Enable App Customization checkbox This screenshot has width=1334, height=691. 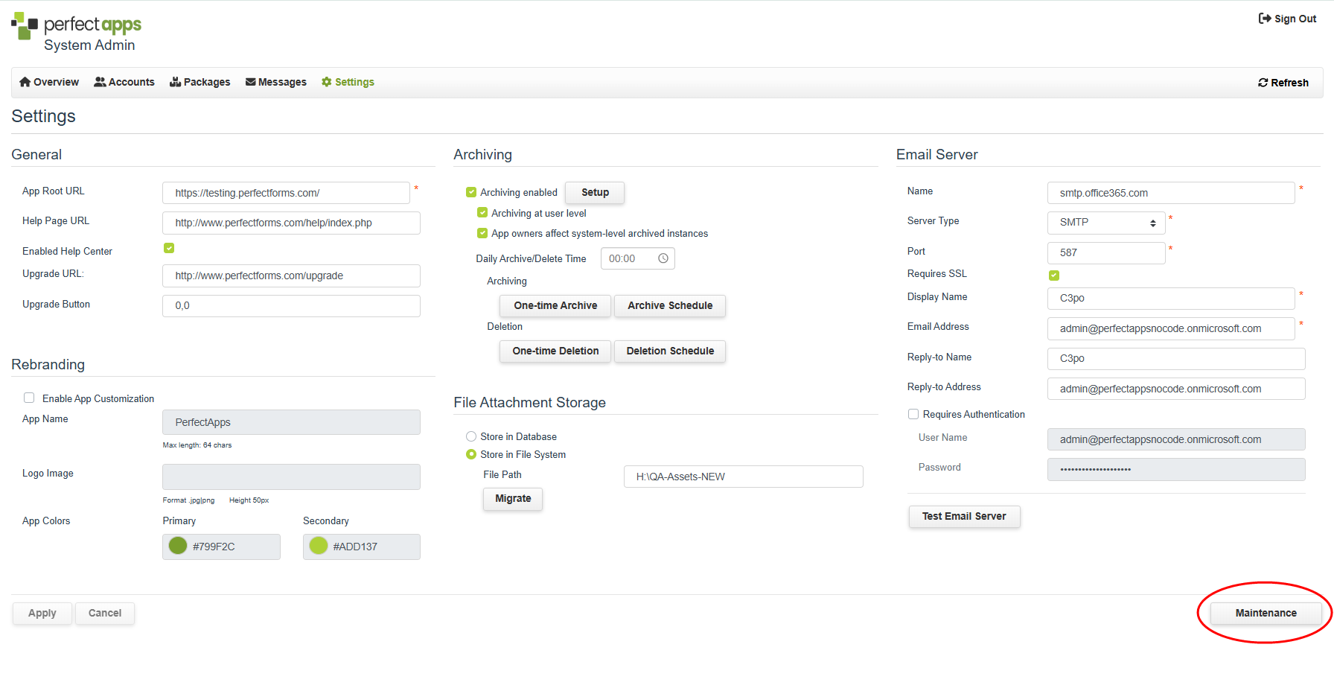[x=29, y=398]
